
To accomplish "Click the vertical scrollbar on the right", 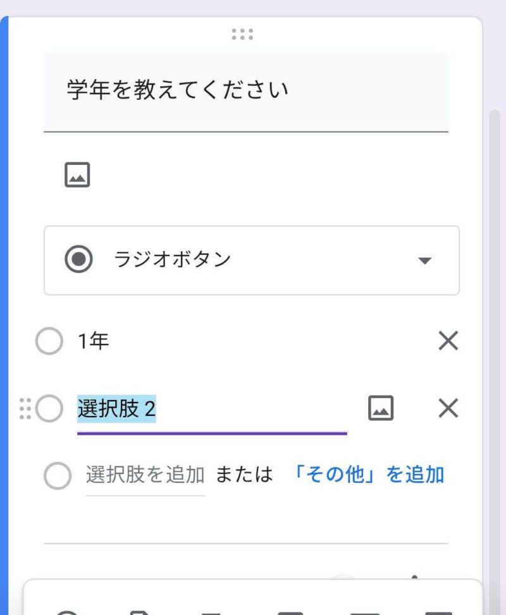I will [494, 353].
